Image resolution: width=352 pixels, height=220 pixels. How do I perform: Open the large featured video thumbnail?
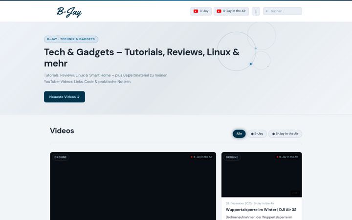click(x=133, y=186)
